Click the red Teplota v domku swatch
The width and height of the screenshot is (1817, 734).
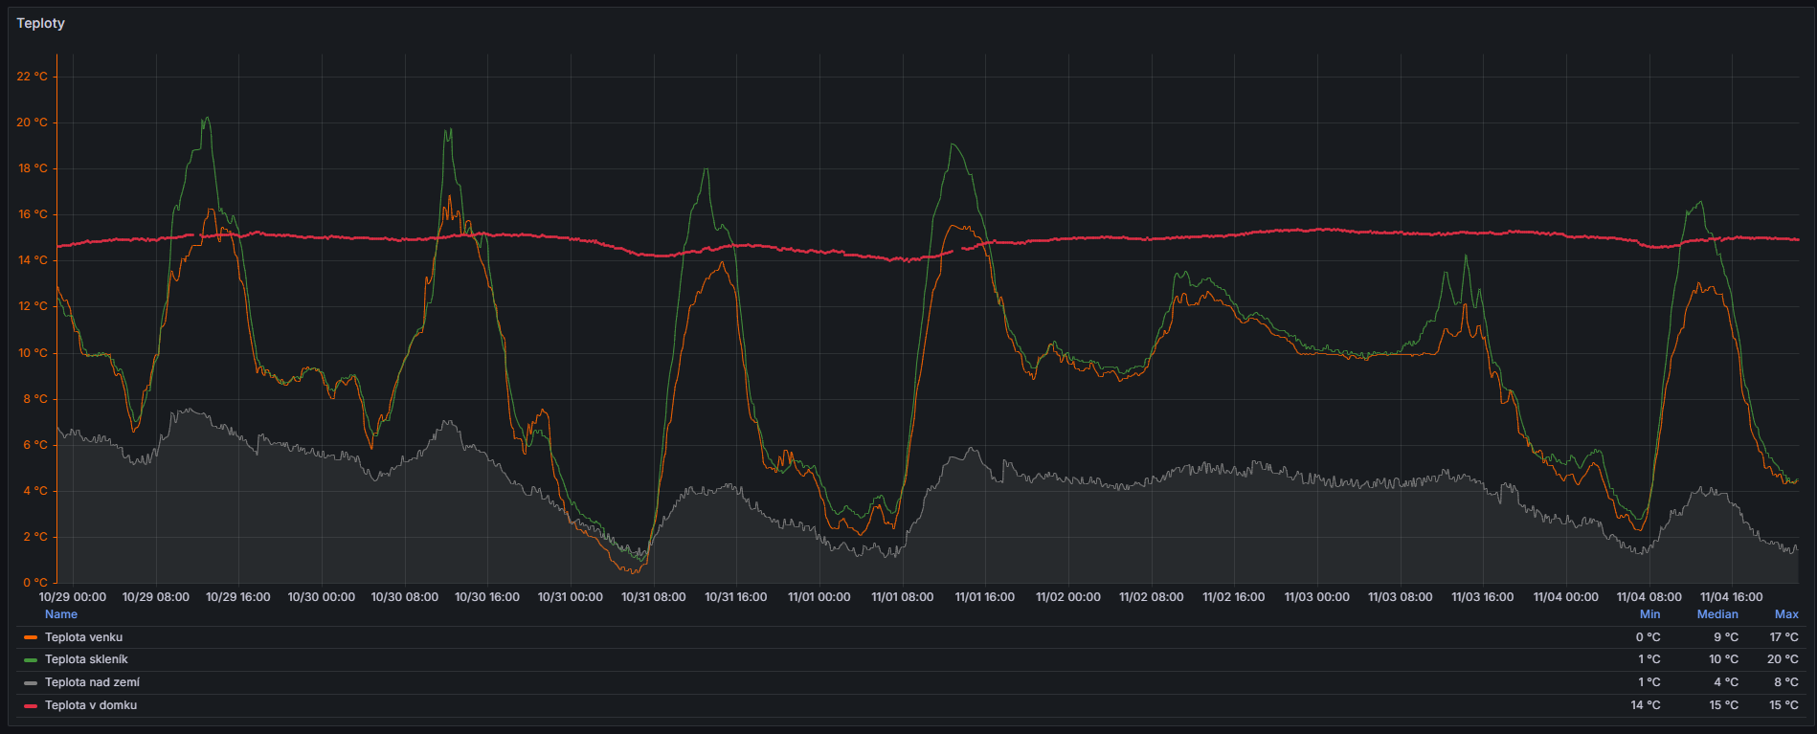[x=31, y=705]
